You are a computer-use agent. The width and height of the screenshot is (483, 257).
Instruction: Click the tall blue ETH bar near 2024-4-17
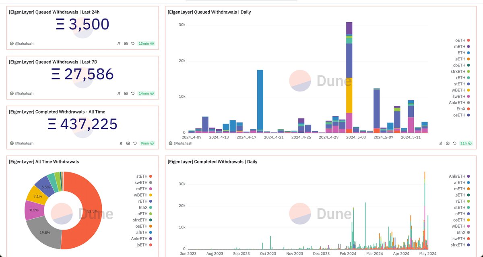pos(260,99)
